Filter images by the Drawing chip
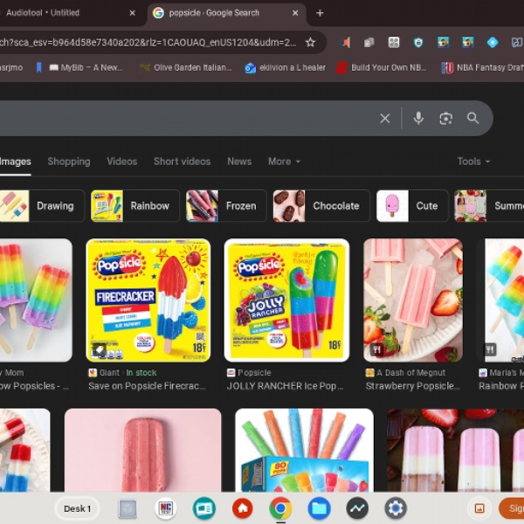The image size is (524, 524). pyautogui.click(x=42, y=206)
